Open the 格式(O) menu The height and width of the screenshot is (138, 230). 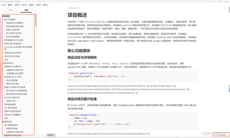(24, 5)
